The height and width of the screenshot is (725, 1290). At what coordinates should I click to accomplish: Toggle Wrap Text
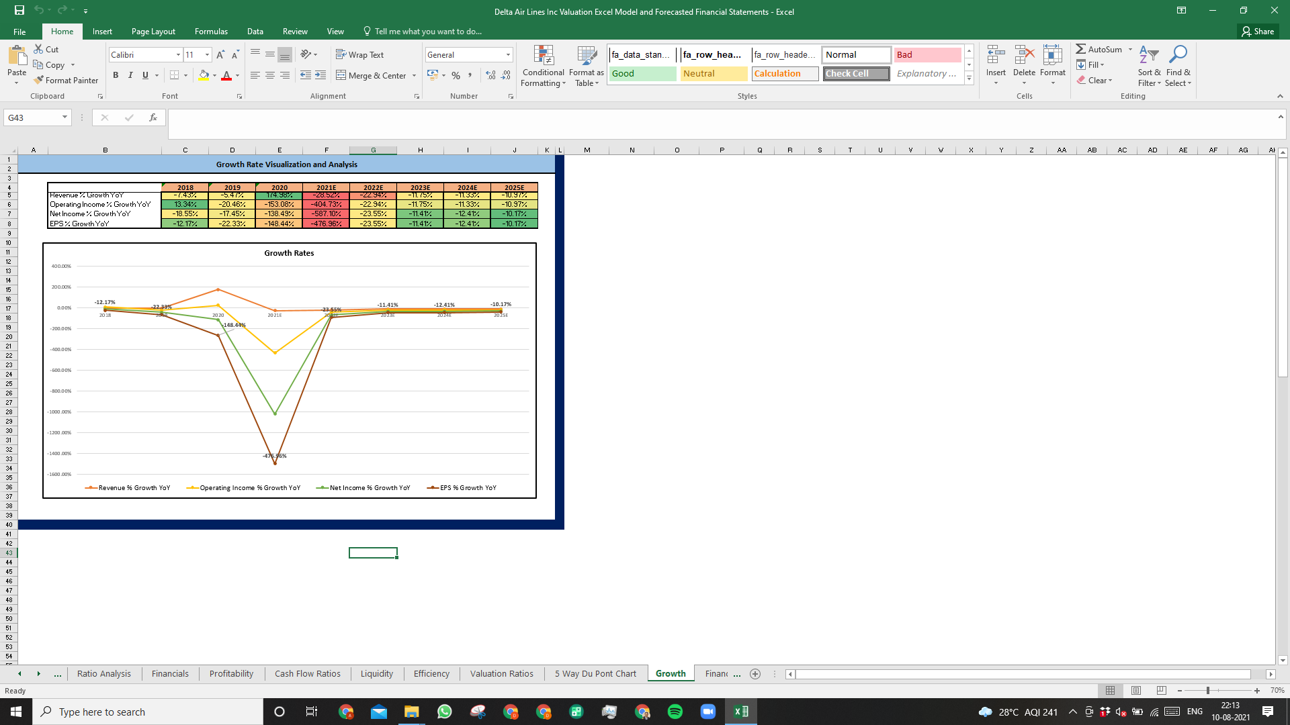(359, 55)
